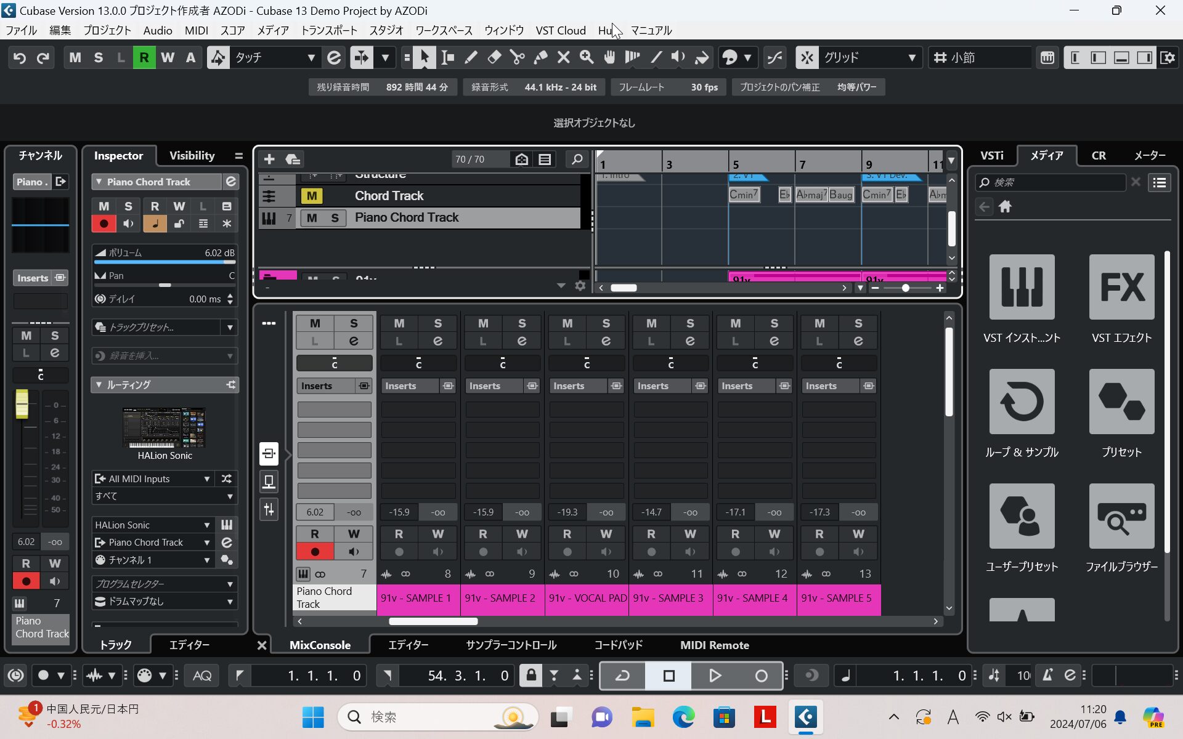Open Loops & Samples tile
This screenshot has width=1183, height=739.
point(1022,402)
